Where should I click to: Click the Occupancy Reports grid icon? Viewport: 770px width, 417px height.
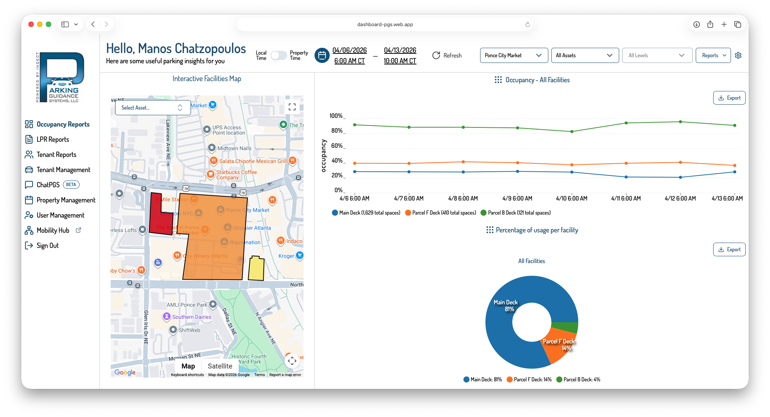click(x=29, y=124)
